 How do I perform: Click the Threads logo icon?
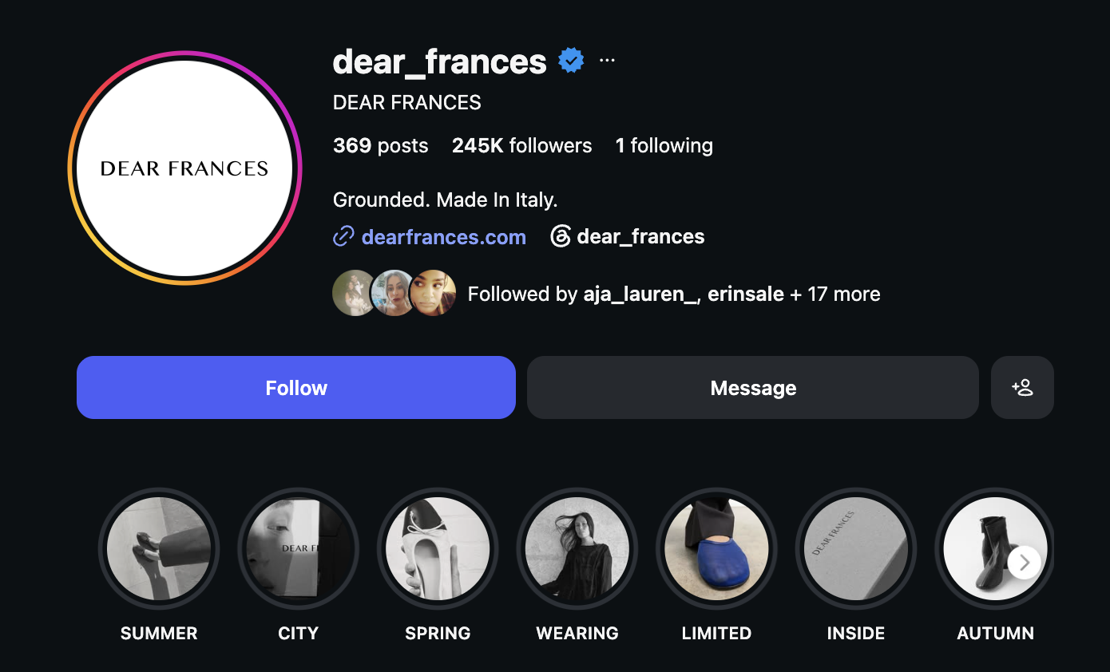[x=561, y=236]
